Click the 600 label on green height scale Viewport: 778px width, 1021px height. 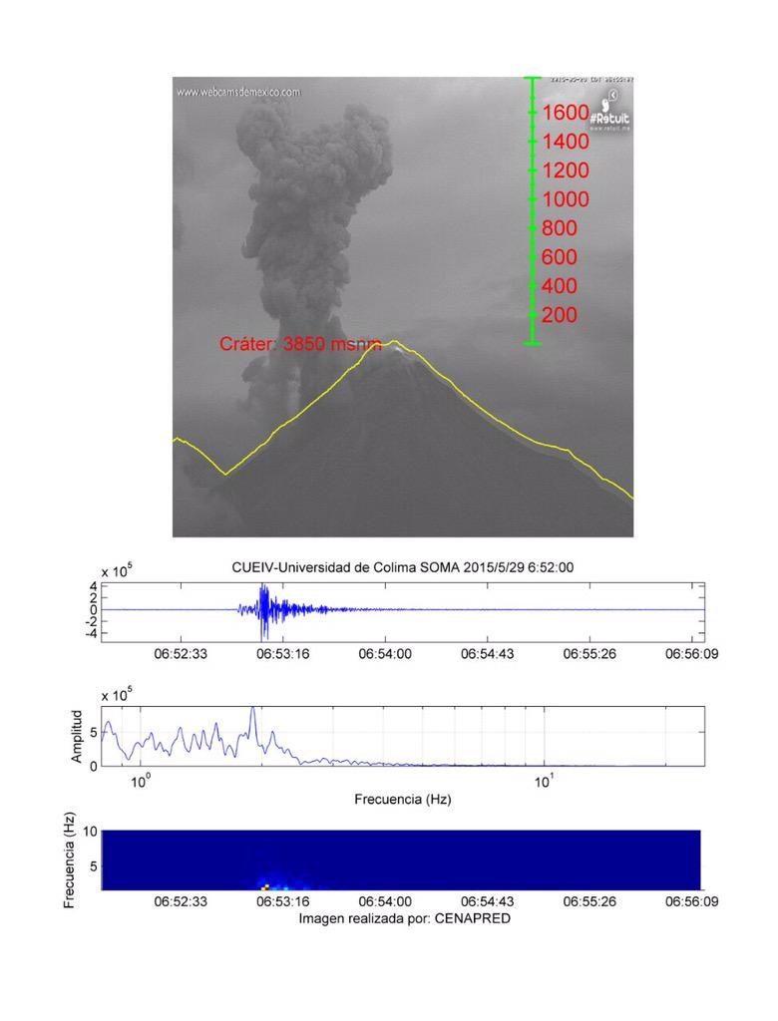[560, 257]
